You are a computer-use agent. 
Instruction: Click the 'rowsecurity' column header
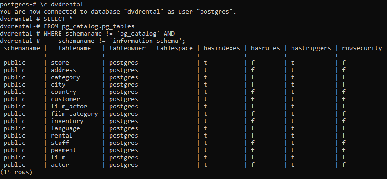(x=362, y=48)
